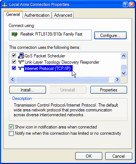Open the Configure... adapter button

pyautogui.click(x=110, y=36)
